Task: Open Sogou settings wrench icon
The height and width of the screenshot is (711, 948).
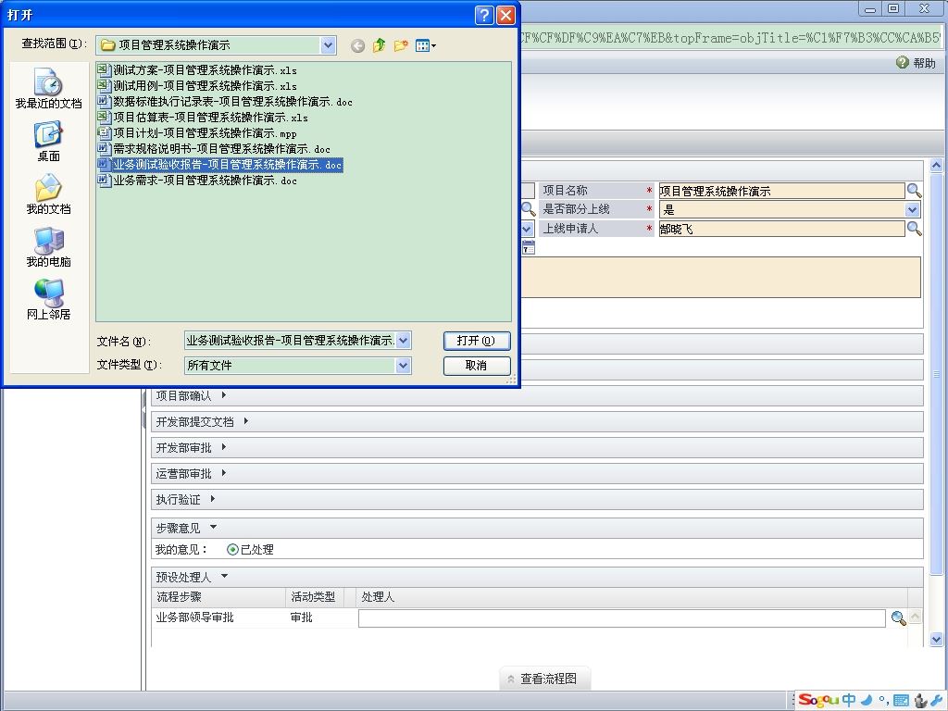Action: click(936, 701)
